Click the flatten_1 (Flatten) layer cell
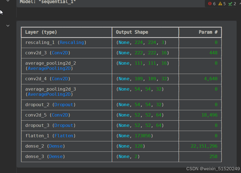Viewport: 241px width, 173px height. click(50, 136)
